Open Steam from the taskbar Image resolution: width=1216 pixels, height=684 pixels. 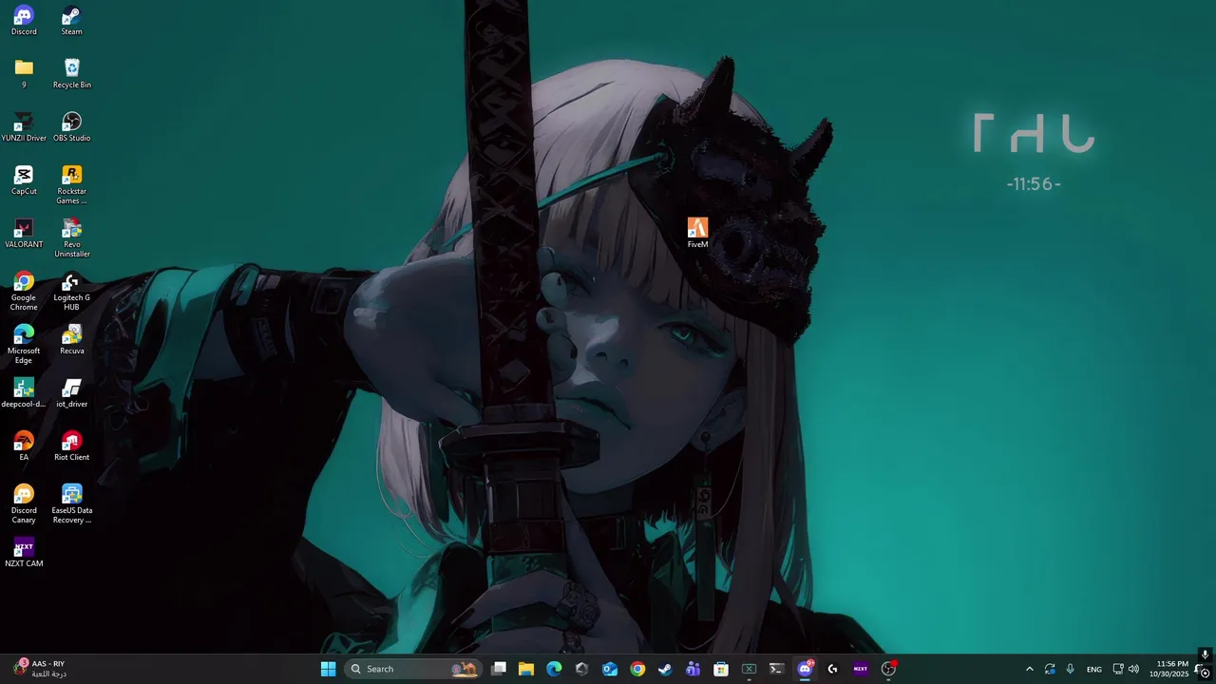click(665, 669)
